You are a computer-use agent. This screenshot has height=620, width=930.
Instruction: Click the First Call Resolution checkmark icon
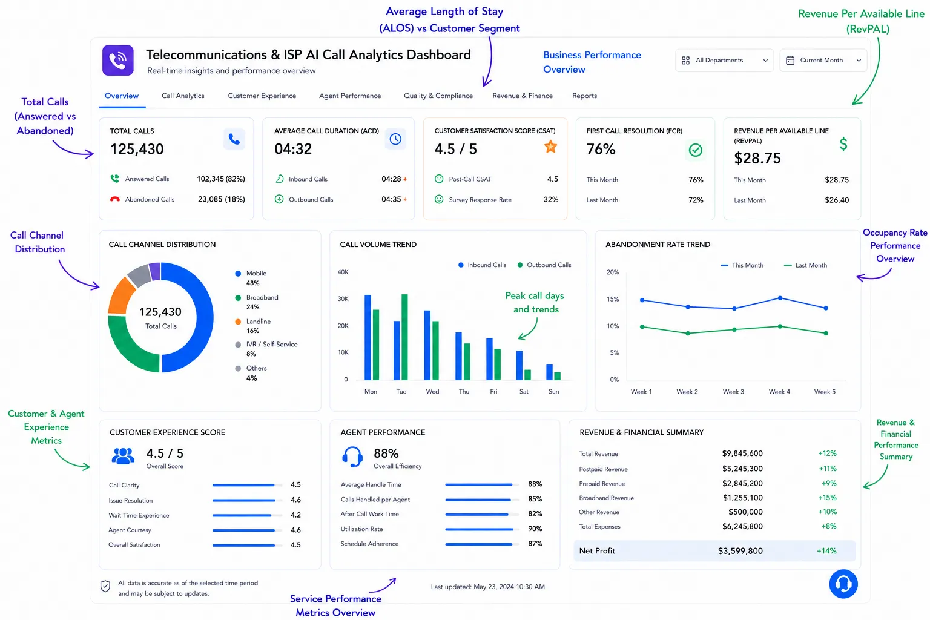click(x=696, y=150)
